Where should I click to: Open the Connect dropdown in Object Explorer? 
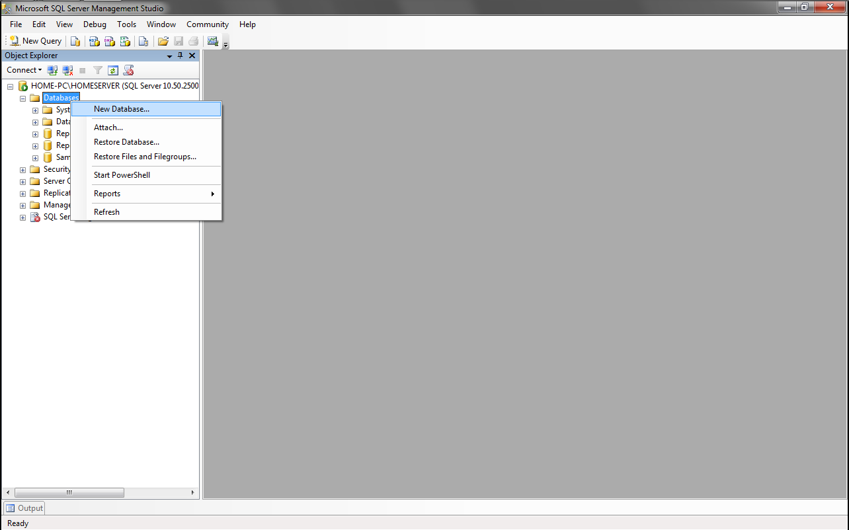24,70
